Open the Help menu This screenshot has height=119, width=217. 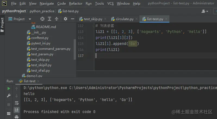click(137, 4)
